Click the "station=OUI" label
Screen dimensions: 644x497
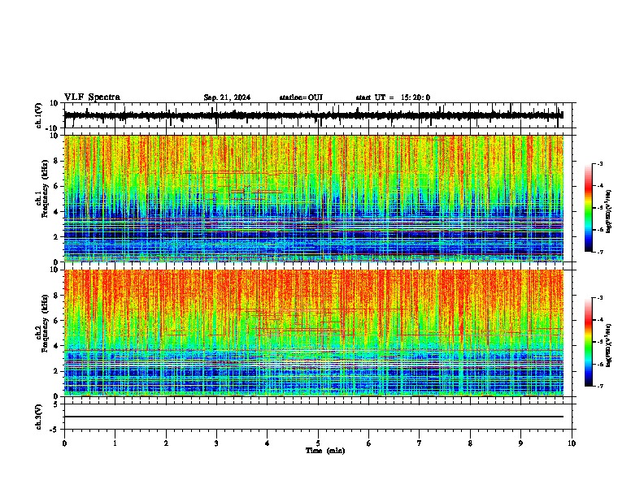tap(301, 97)
